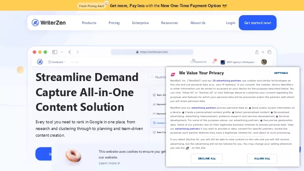Open the Products menu

coord(89,23)
